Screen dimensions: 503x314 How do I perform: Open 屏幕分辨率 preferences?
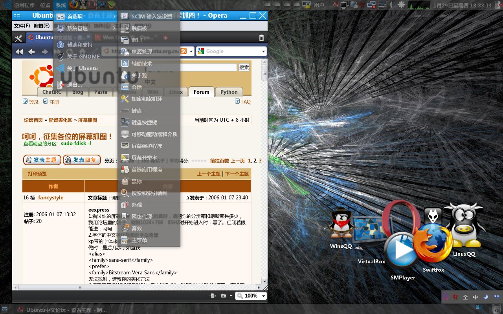(x=149, y=158)
